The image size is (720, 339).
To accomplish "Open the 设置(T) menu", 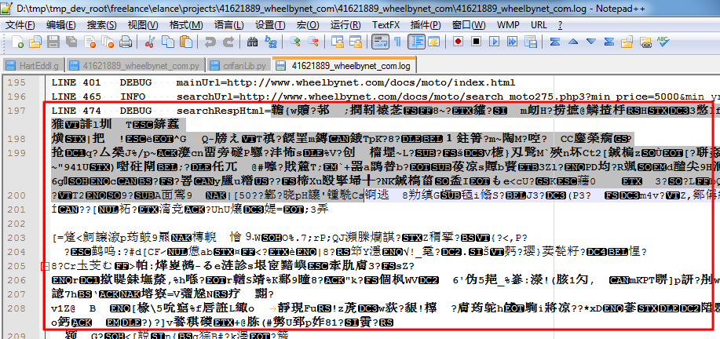I will 270,24.
